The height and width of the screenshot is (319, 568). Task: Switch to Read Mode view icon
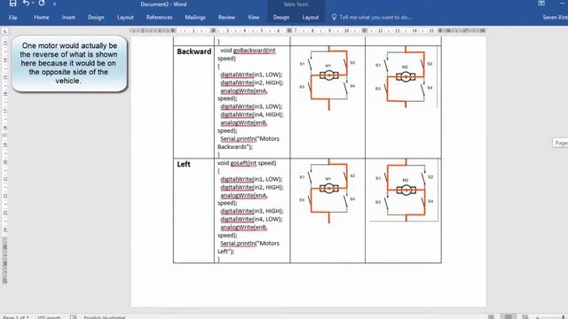click(x=491, y=317)
